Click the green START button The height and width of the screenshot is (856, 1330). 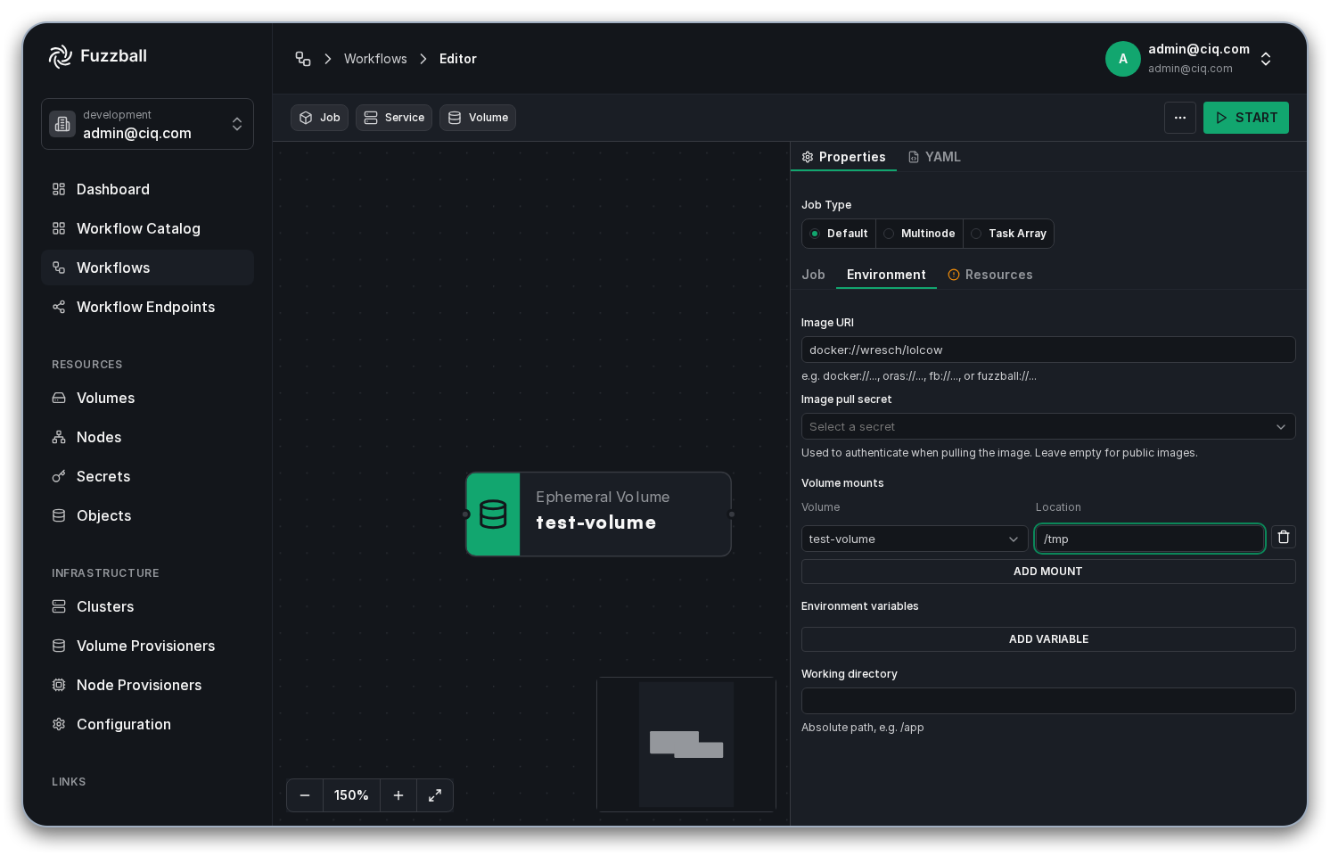click(x=1246, y=118)
